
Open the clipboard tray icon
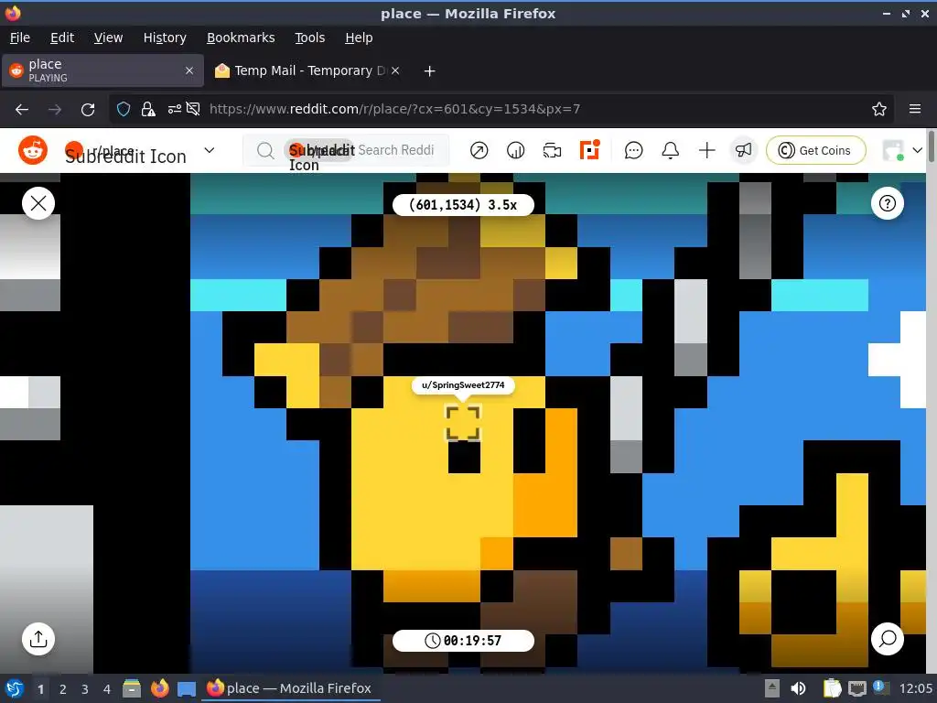[832, 688]
